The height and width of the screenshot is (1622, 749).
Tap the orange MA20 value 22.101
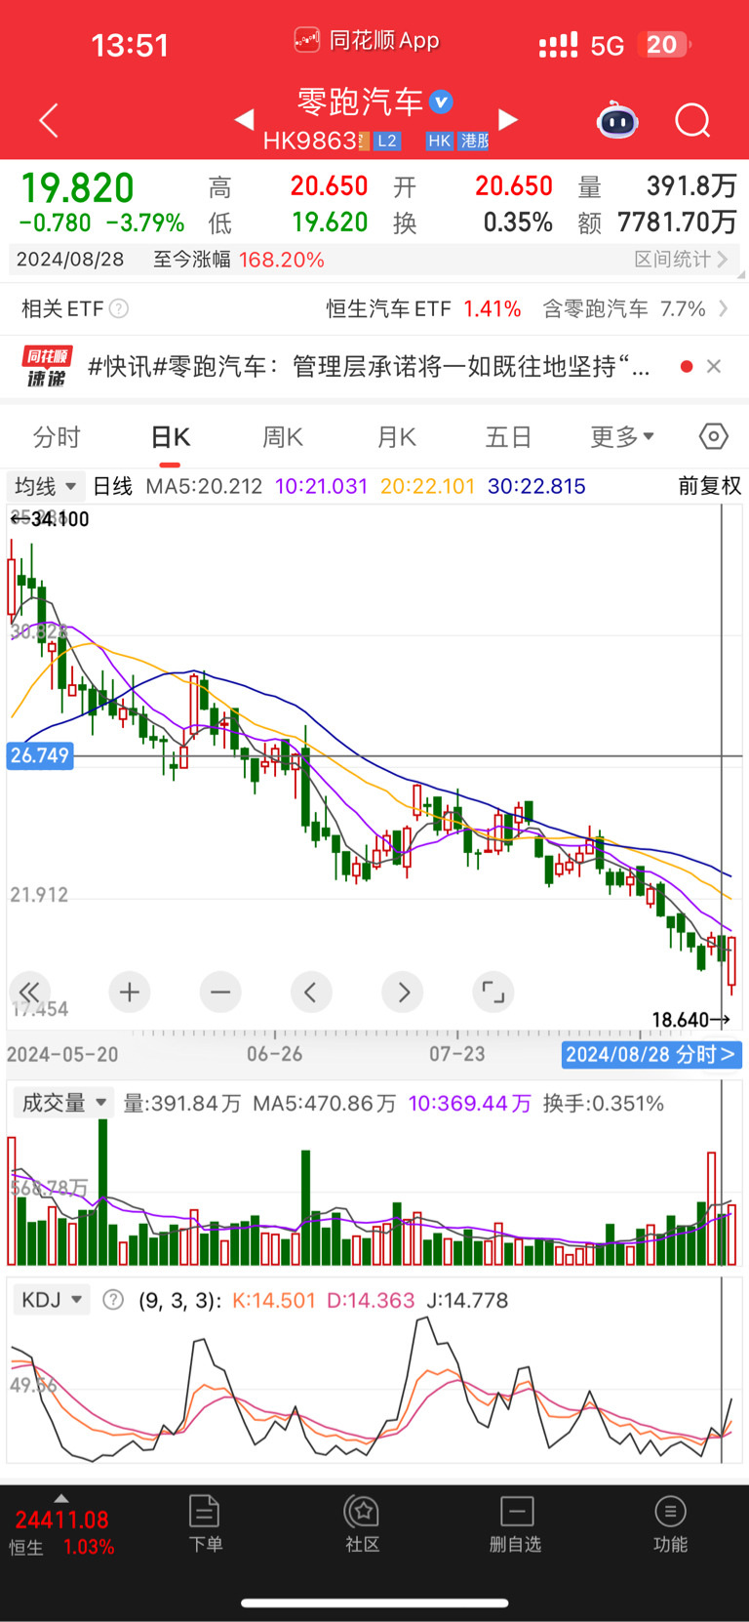(x=427, y=486)
